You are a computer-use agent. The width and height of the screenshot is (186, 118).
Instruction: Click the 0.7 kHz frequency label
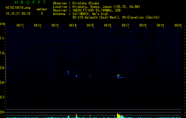2,97
